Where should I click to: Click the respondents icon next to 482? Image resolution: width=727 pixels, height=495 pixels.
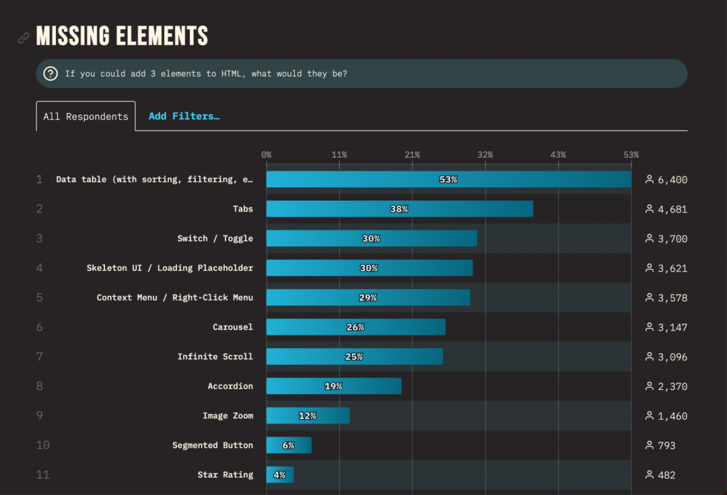click(x=650, y=475)
